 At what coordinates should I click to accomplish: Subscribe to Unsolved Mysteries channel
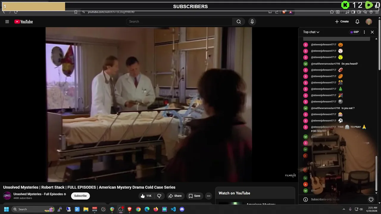pyautogui.click(x=80, y=196)
